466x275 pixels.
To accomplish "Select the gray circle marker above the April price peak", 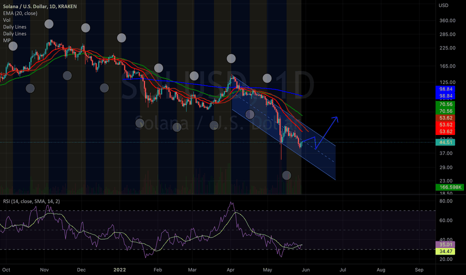I will (231, 58).
